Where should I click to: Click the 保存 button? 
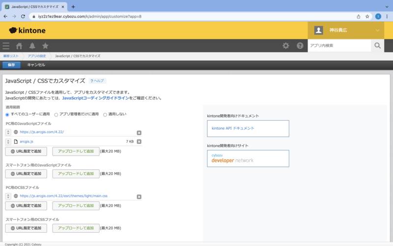[11, 65]
